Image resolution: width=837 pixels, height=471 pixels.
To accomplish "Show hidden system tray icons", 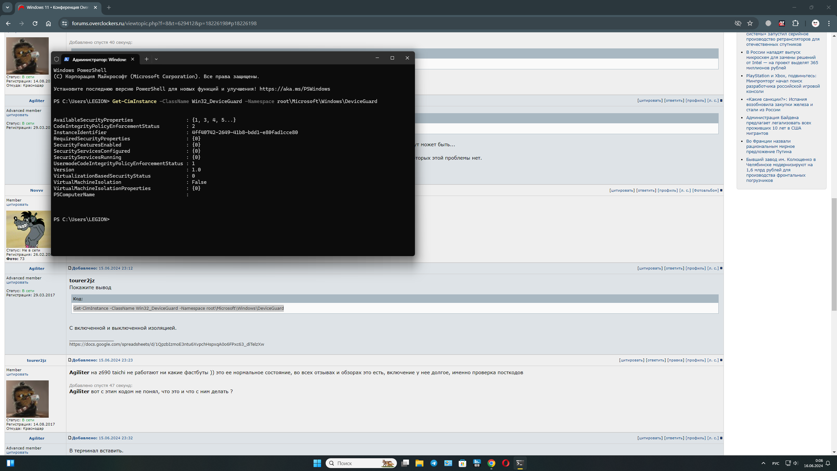I will pyautogui.click(x=763, y=463).
